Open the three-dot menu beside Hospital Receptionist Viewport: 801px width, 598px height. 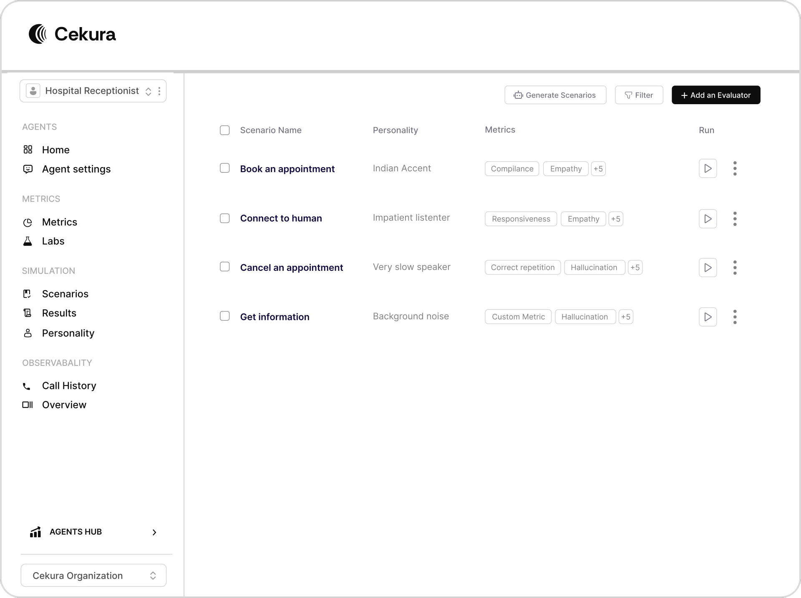point(159,91)
